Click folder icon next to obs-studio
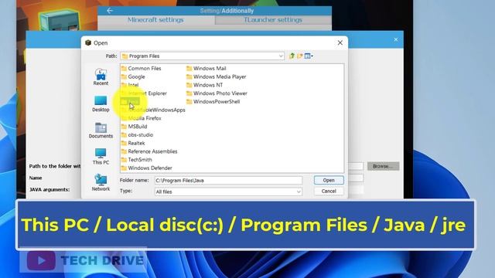The width and height of the screenshot is (495, 278). coord(124,135)
